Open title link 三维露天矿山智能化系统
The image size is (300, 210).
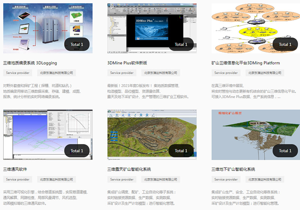[x=129, y=169]
